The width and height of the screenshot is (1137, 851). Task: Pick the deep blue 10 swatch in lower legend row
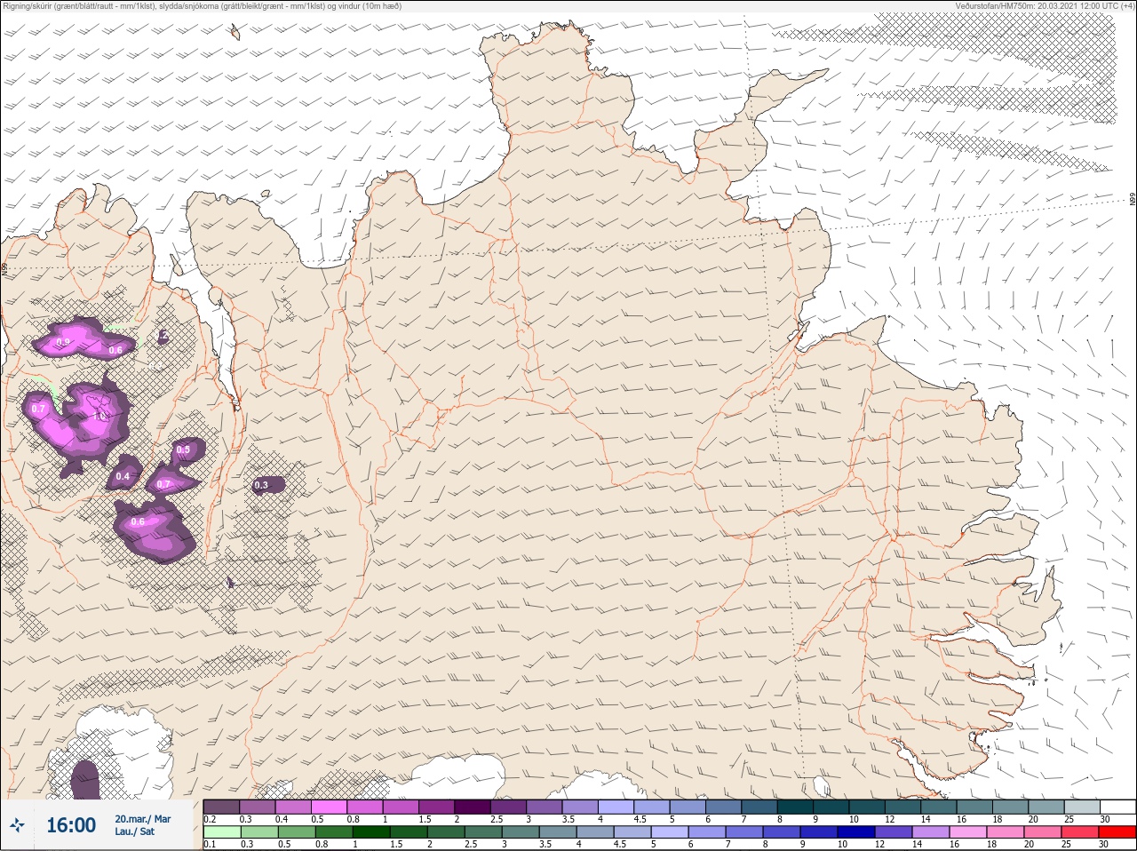pyautogui.click(x=856, y=832)
